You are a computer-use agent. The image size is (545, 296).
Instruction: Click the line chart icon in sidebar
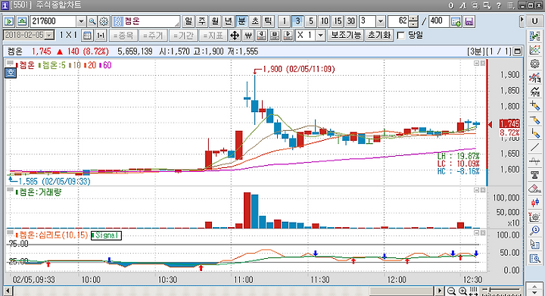(534, 50)
